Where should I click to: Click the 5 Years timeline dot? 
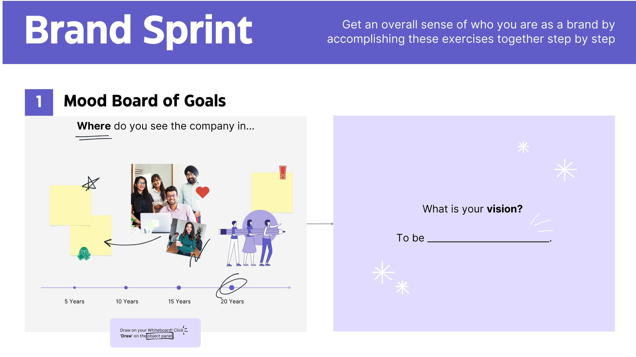tap(74, 288)
